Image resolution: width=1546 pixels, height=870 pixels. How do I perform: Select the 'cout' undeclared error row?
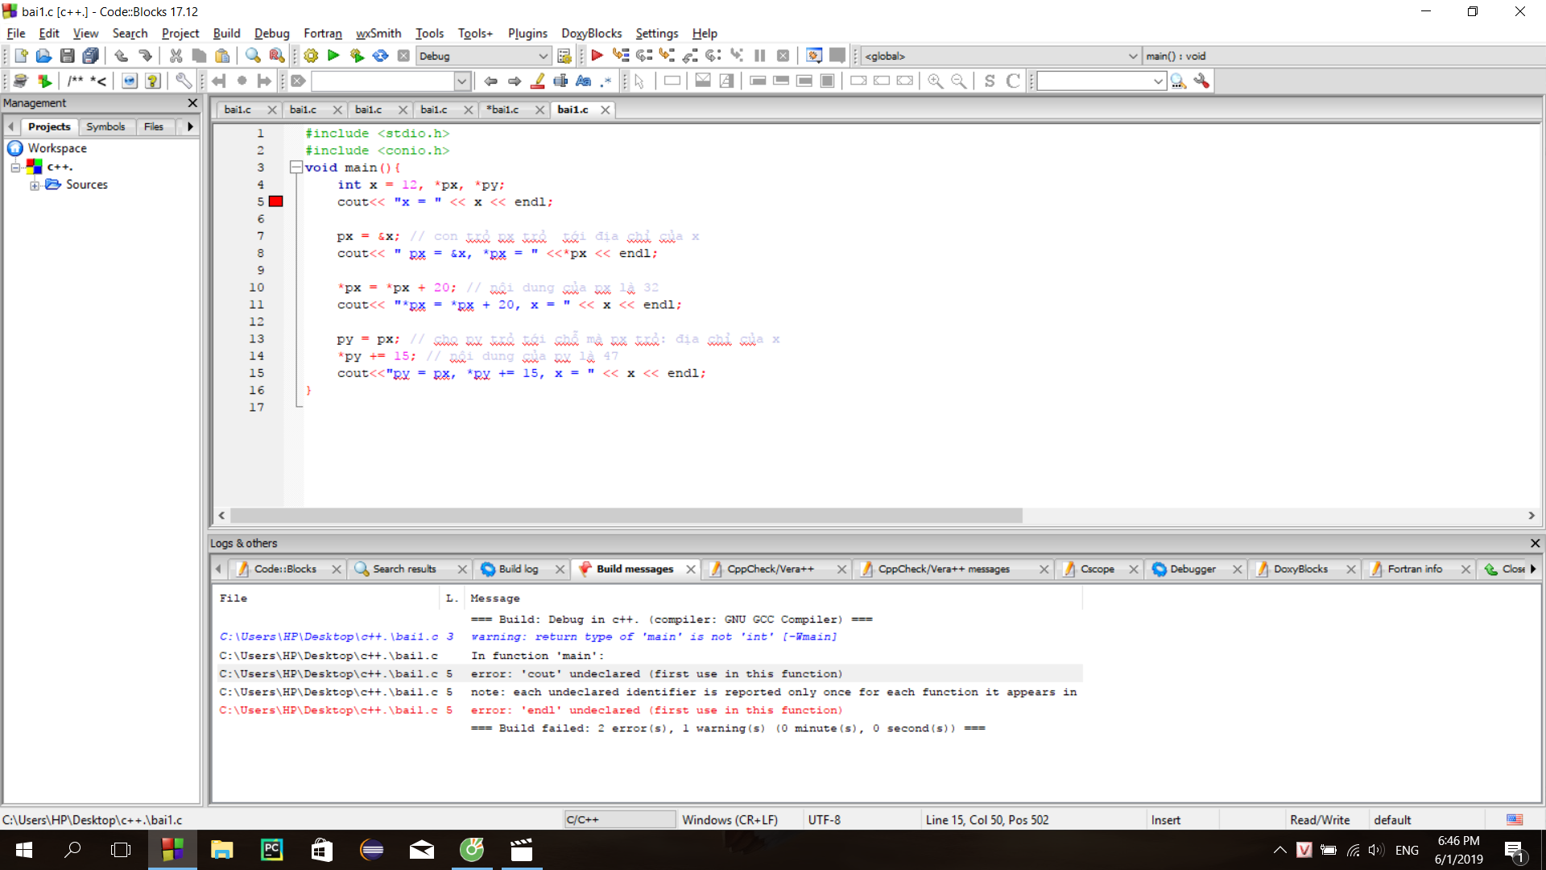[649, 673]
